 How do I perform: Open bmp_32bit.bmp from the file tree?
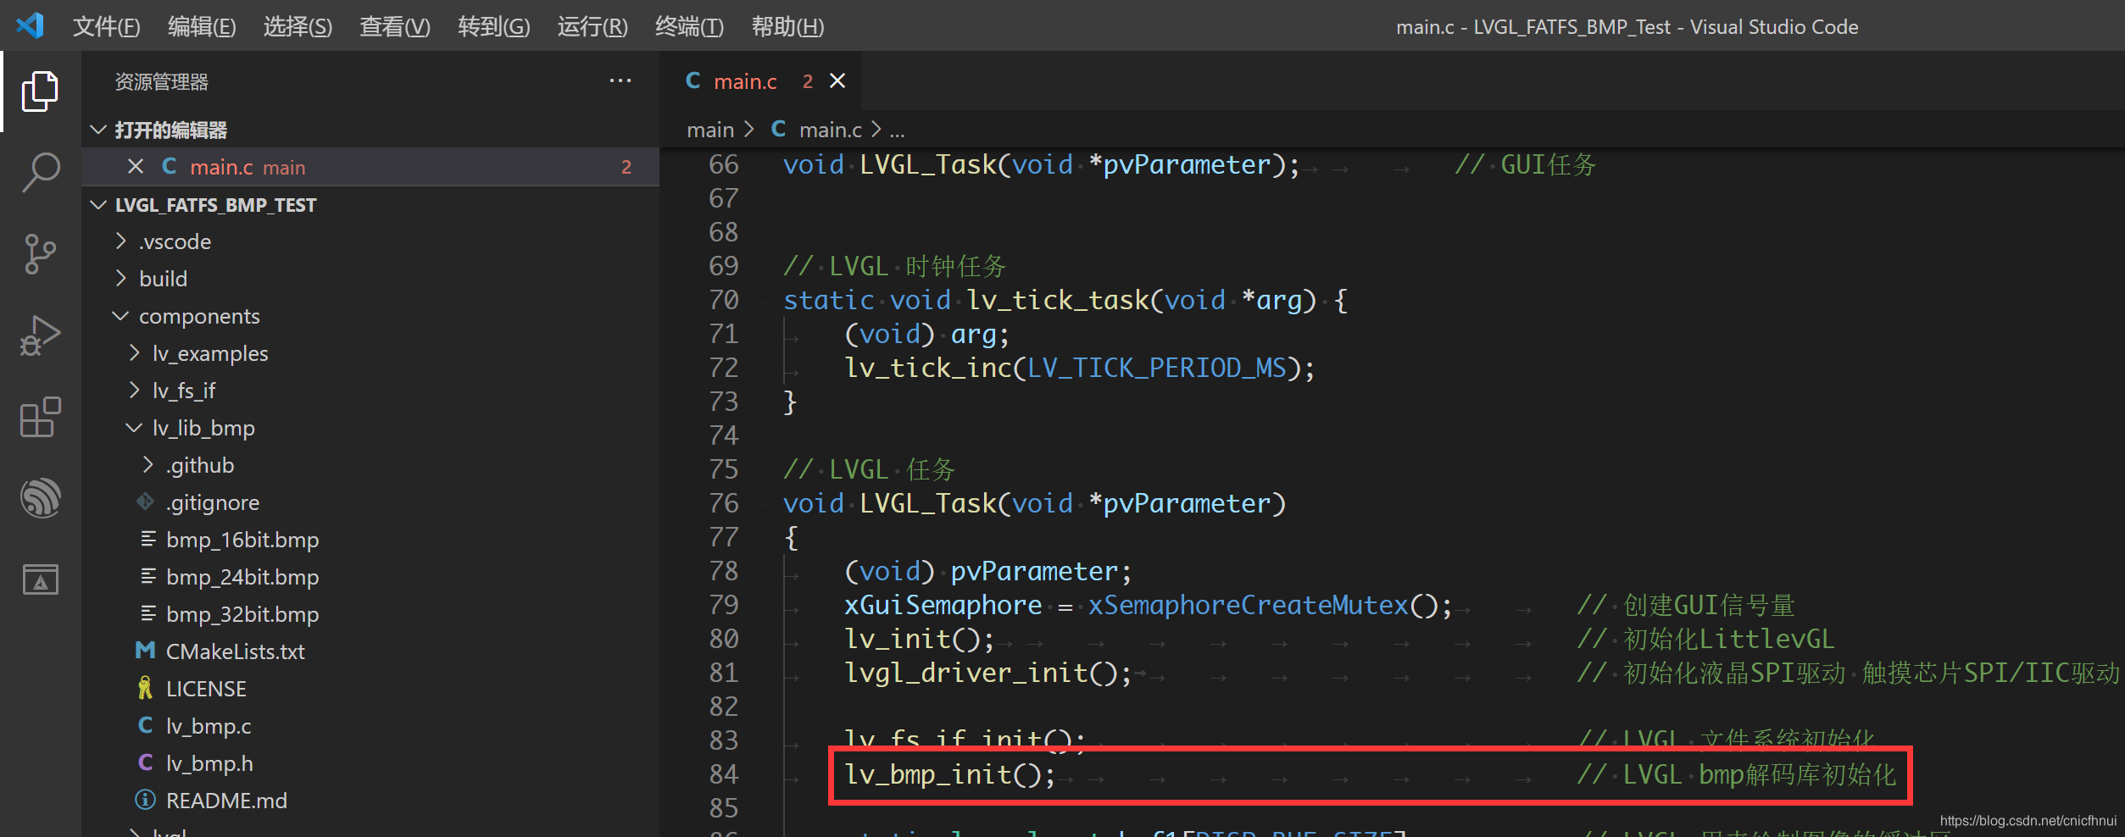tap(242, 614)
